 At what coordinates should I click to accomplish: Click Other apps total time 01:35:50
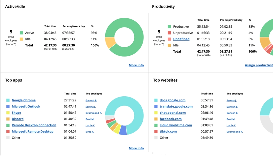[70, 138]
